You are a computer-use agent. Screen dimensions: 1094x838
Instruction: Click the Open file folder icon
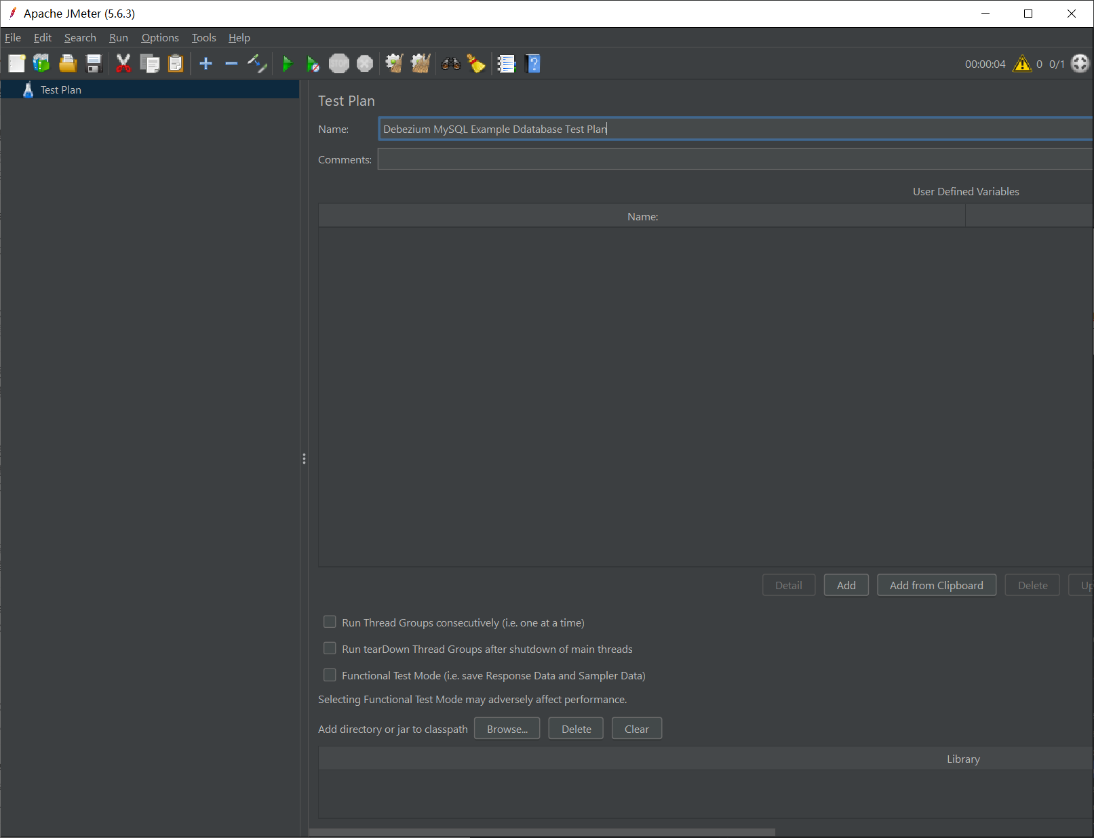[x=68, y=64]
